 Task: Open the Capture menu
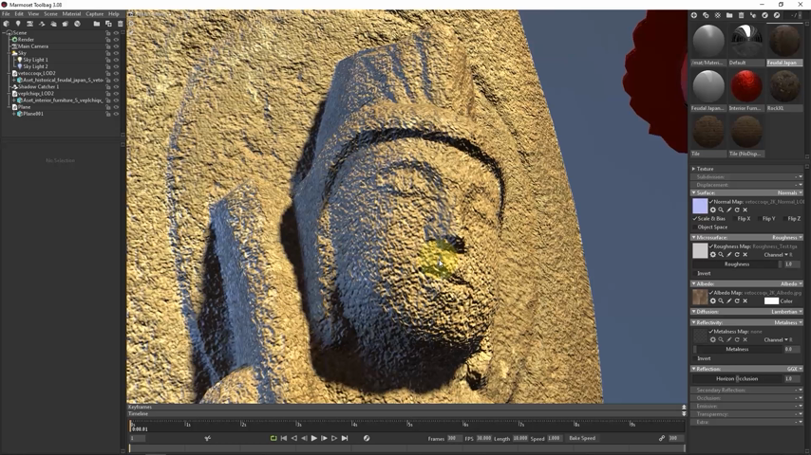click(95, 14)
